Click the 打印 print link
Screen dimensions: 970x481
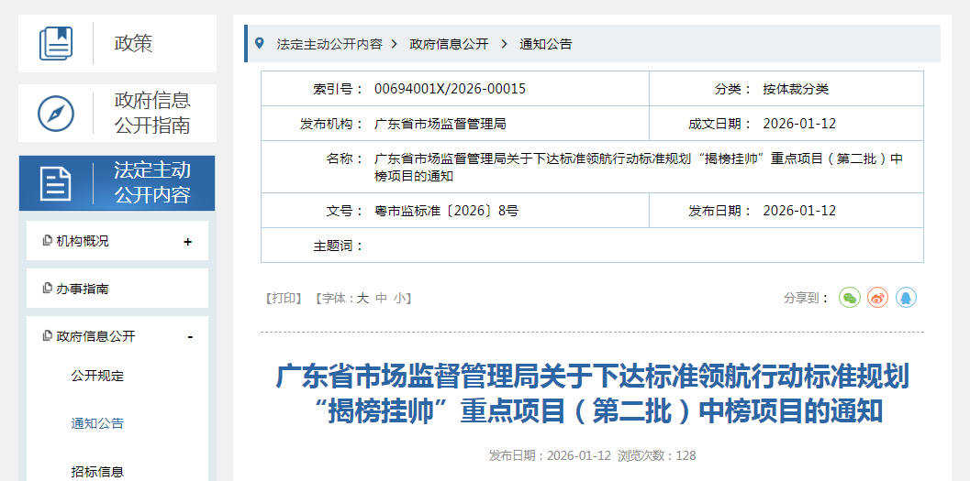pyautogui.click(x=284, y=299)
